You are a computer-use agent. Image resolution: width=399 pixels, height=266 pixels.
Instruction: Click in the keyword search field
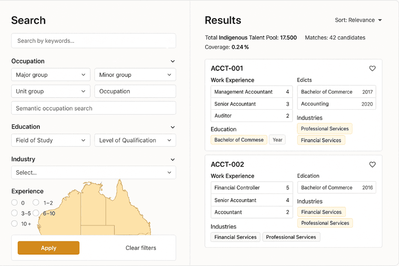tap(93, 41)
